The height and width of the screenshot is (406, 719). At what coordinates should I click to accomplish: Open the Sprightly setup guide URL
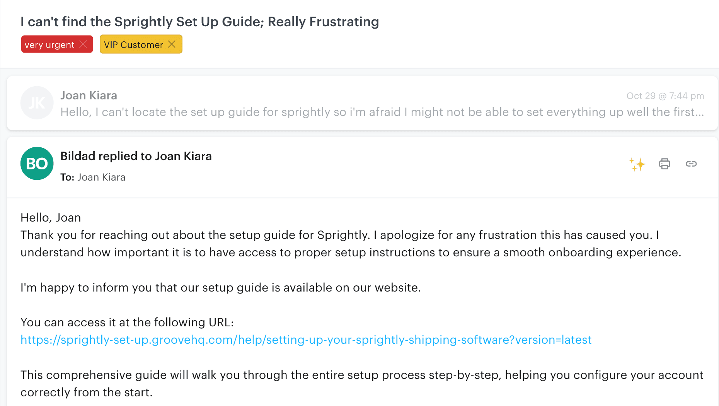coord(305,340)
